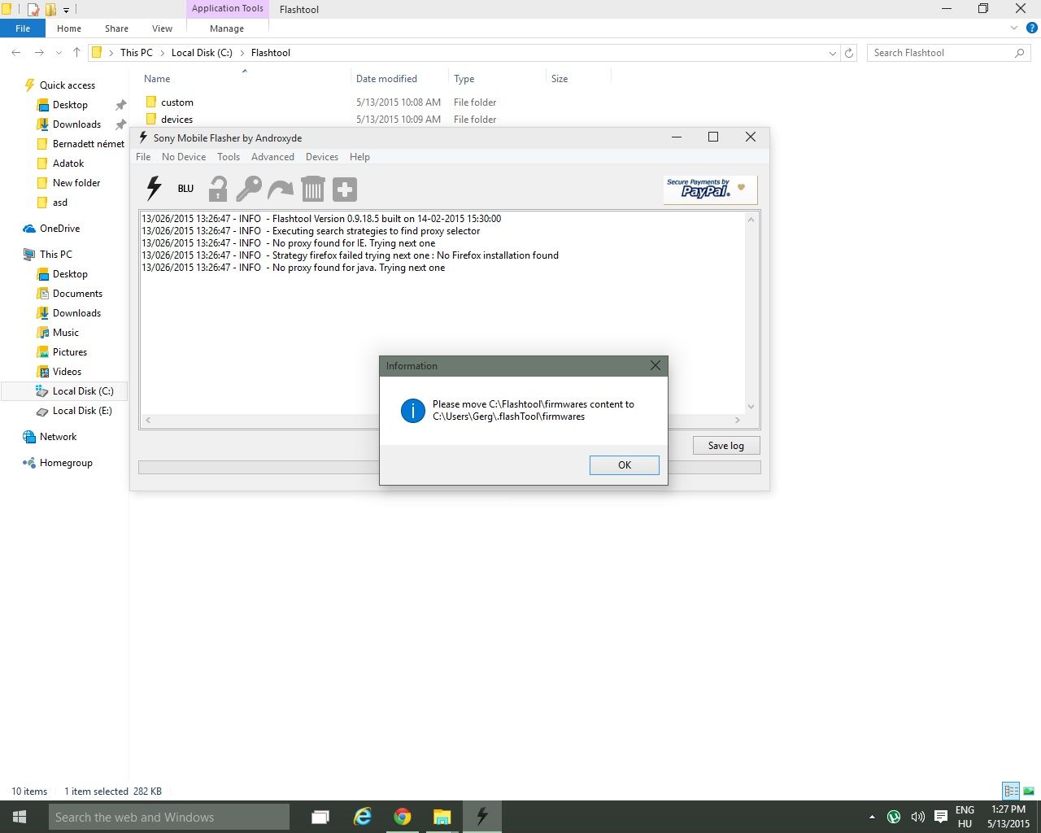This screenshot has width=1041, height=833.
Task: Select Network in navigation pane
Action: click(58, 437)
